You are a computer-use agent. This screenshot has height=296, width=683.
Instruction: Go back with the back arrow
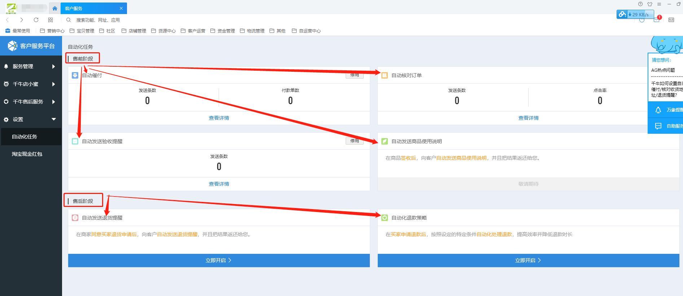pyautogui.click(x=8, y=20)
